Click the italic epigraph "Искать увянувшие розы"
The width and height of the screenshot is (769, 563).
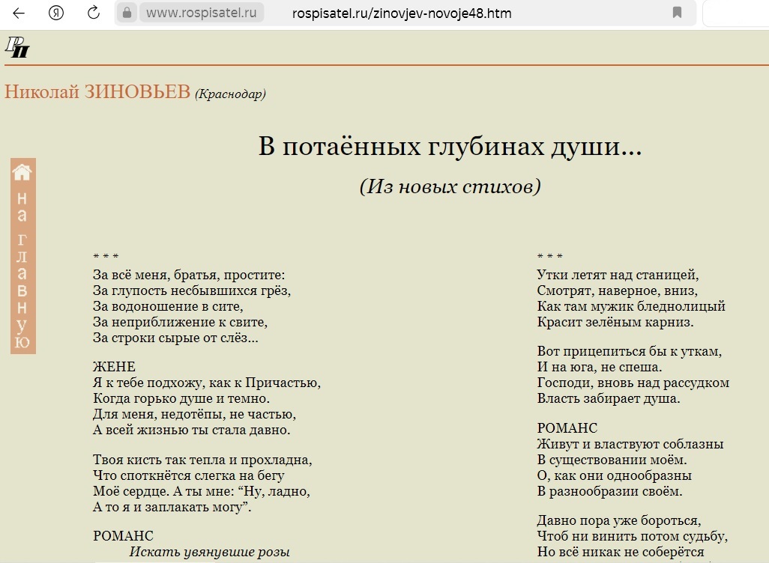coord(209,553)
